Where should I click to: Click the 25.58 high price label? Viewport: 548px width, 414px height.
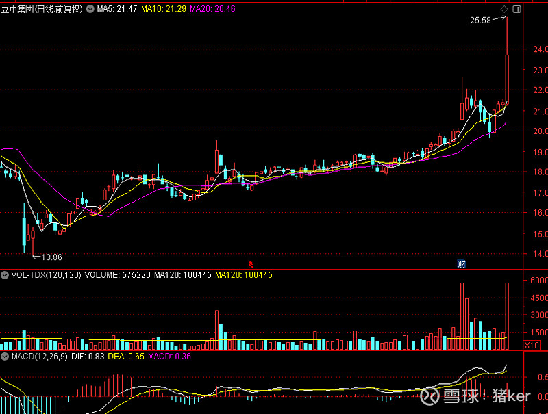(481, 21)
